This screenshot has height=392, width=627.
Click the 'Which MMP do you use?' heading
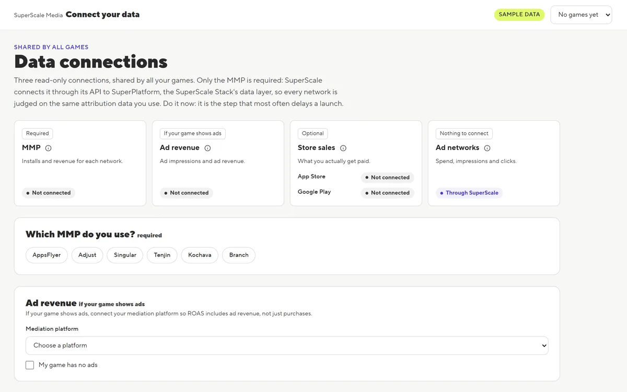[x=80, y=234]
